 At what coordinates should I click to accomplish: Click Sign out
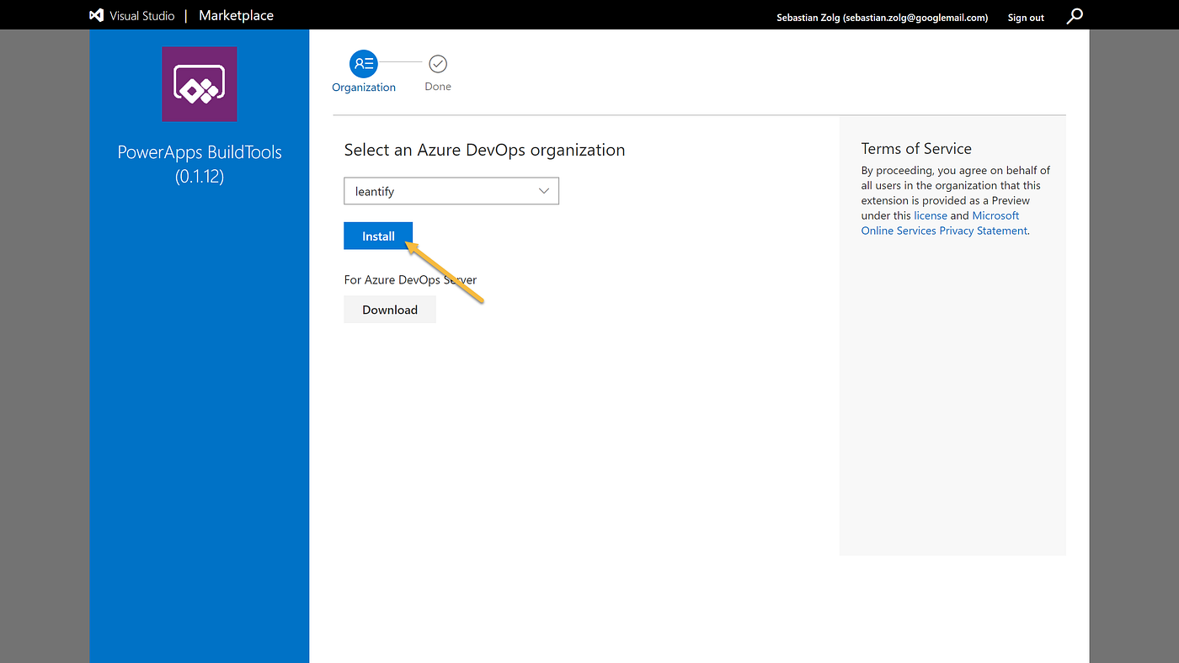[1026, 17]
